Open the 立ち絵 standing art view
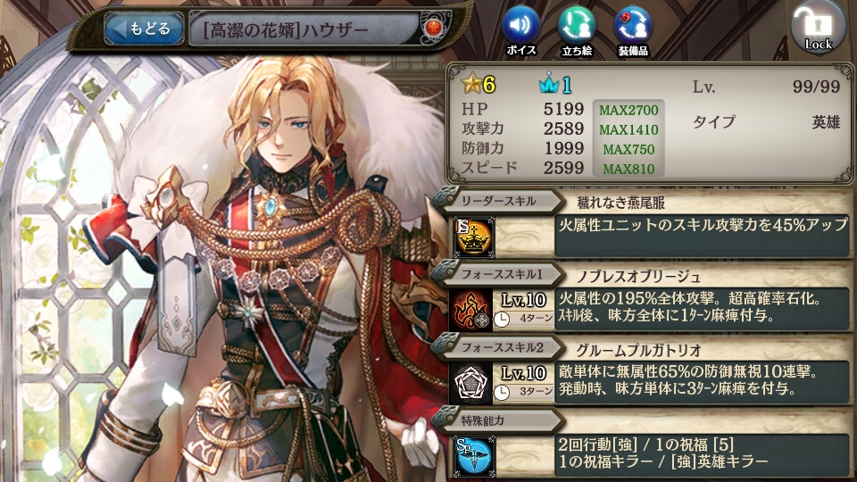The height and width of the screenshot is (482, 857). [577, 30]
